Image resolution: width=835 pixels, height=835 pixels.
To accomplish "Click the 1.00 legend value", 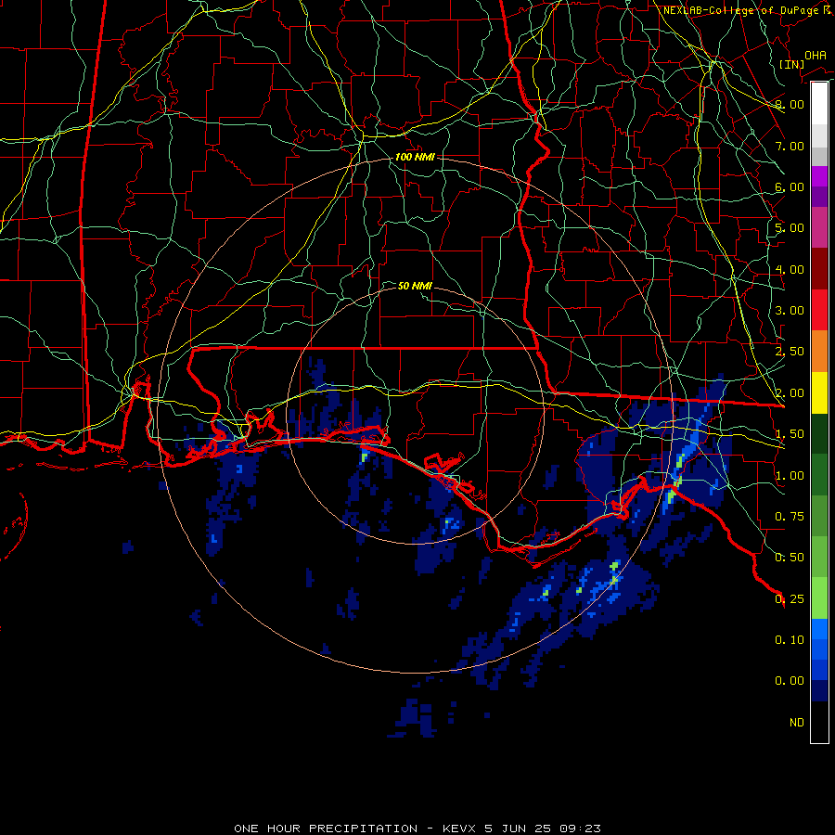I will (x=790, y=476).
